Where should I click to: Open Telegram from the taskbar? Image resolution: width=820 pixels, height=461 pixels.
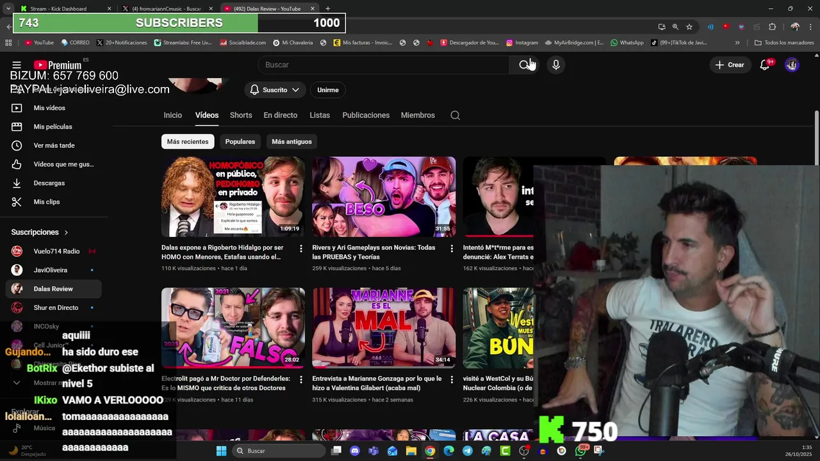(468, 451)
